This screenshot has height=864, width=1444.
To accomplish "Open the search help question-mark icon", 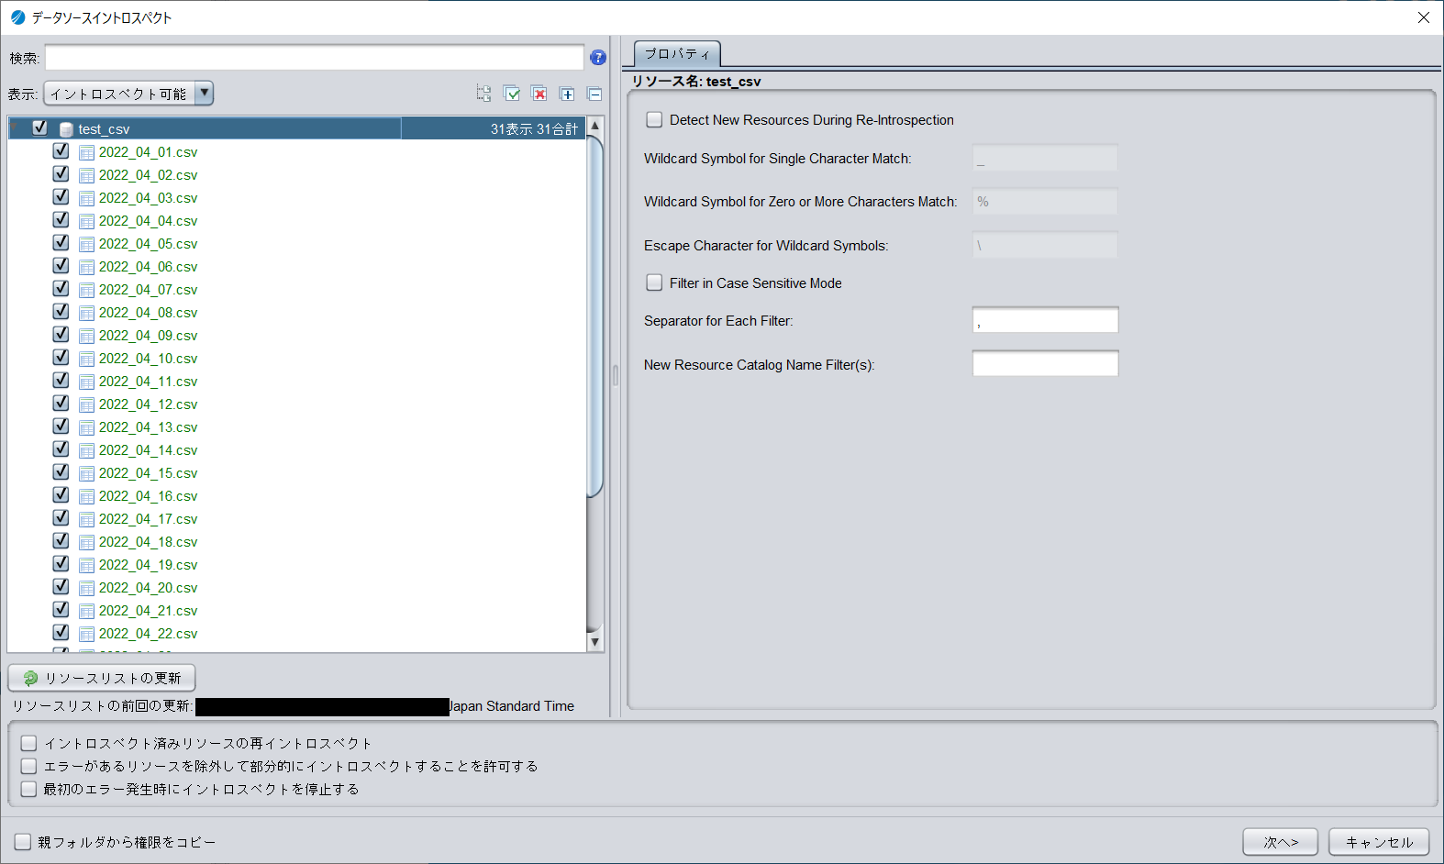I will click(x=598, y=58).
